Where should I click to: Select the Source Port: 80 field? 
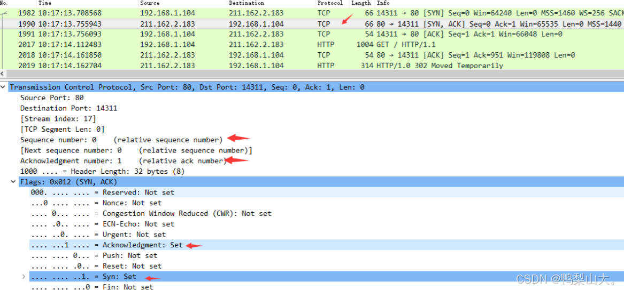52,98
